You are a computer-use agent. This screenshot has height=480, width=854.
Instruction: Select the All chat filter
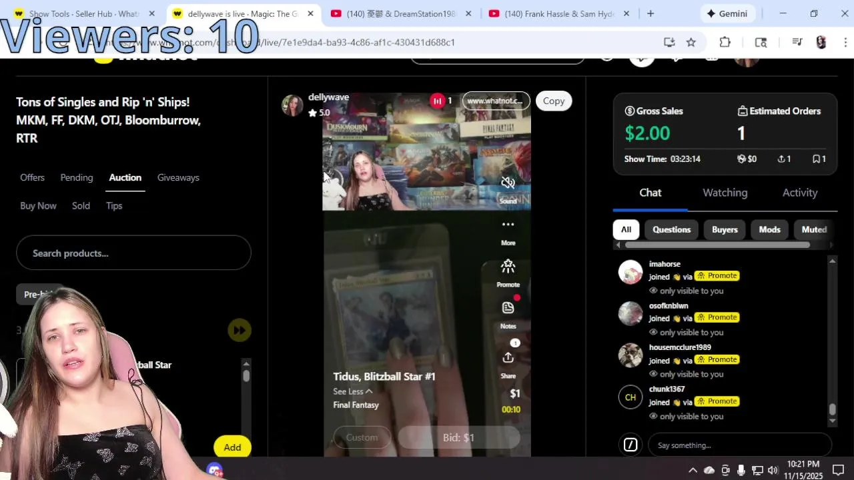[x=626, y=229]
